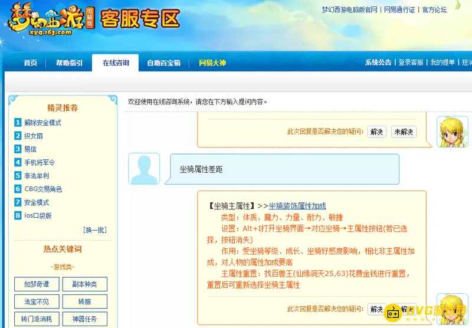Open 我的提单 link
Viewport: 472px width, 328px height.
coord(442,63)
